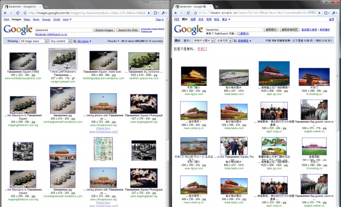Open a new tab in the google.com.hk window
Image resolution: width=341 pixels, height=207 pixels.
(46, 6)
